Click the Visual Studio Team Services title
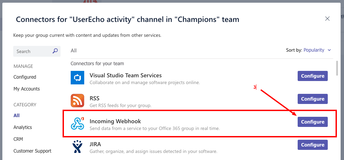Screen dimensions: 344x160 [126, 75]
